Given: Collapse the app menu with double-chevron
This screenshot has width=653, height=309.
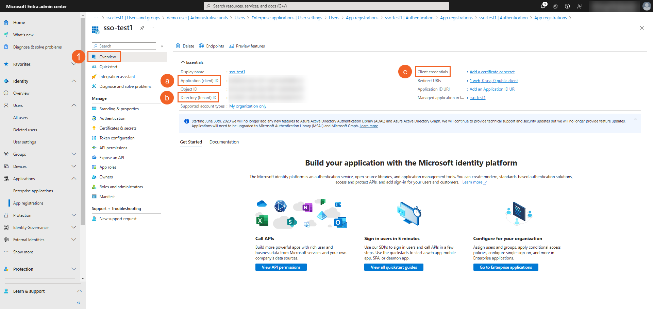Looking at the screenshot, I should [162, 46].
